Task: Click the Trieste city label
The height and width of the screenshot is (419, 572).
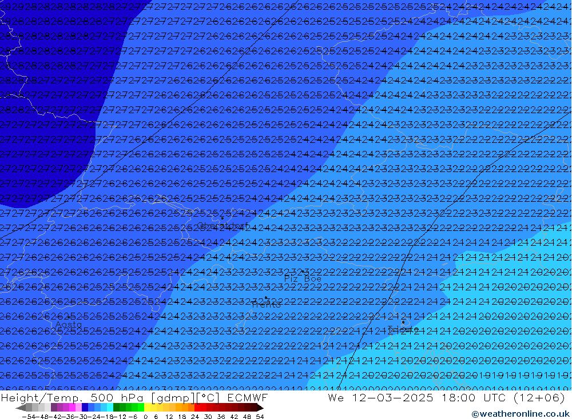Action: point(403,329)
